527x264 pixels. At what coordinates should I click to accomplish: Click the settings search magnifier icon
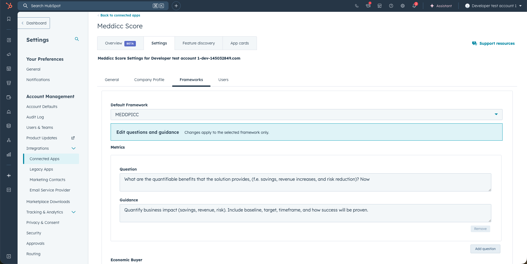pyautogui.click(x=77, y=39)
